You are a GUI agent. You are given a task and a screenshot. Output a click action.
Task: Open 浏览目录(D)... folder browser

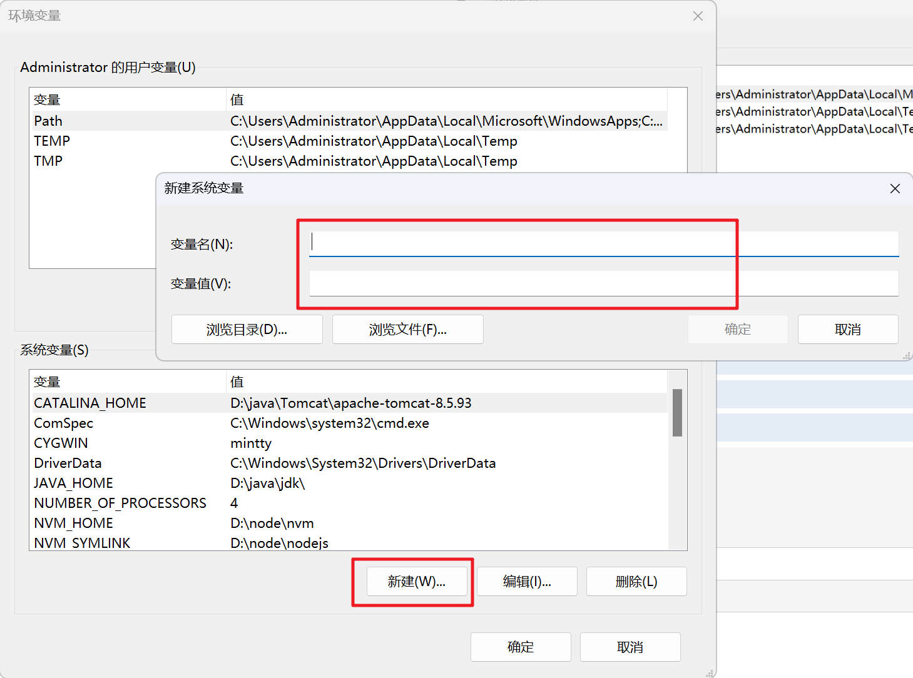point(247,330)
